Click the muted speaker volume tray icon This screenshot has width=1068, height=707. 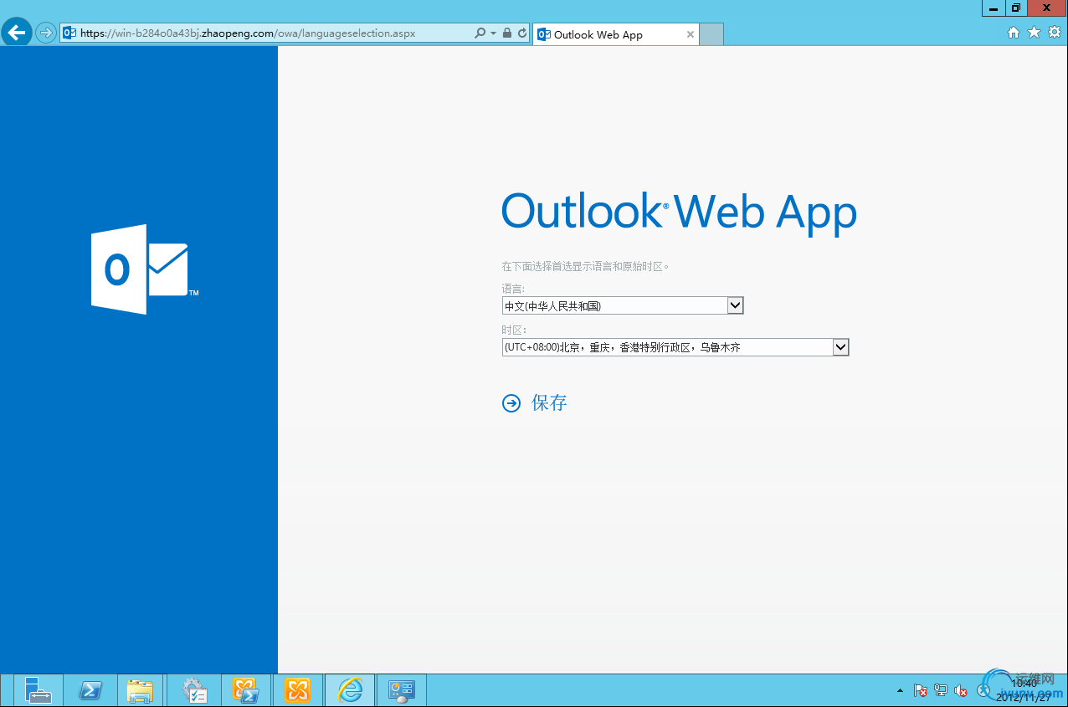coord(961,691)
